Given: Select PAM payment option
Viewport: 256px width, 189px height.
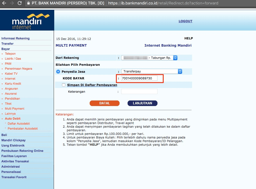Looking at the screenshot, I should 8,64.
